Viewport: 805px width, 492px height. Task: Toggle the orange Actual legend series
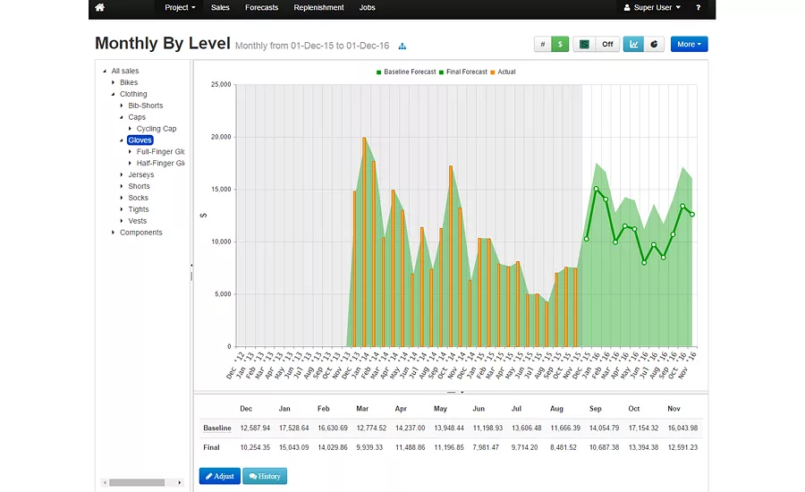503,72
